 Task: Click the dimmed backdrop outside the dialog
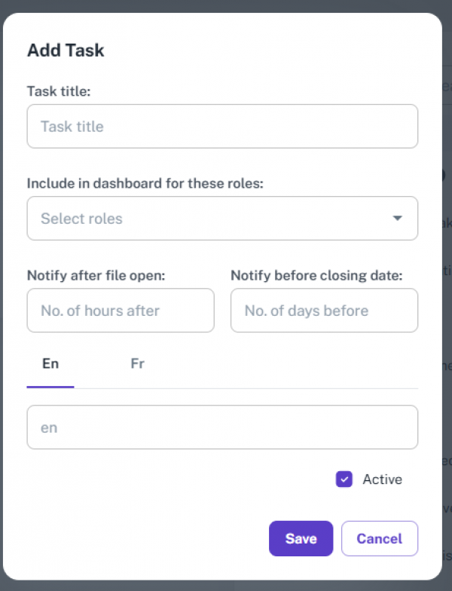click(x=447, y=302)
